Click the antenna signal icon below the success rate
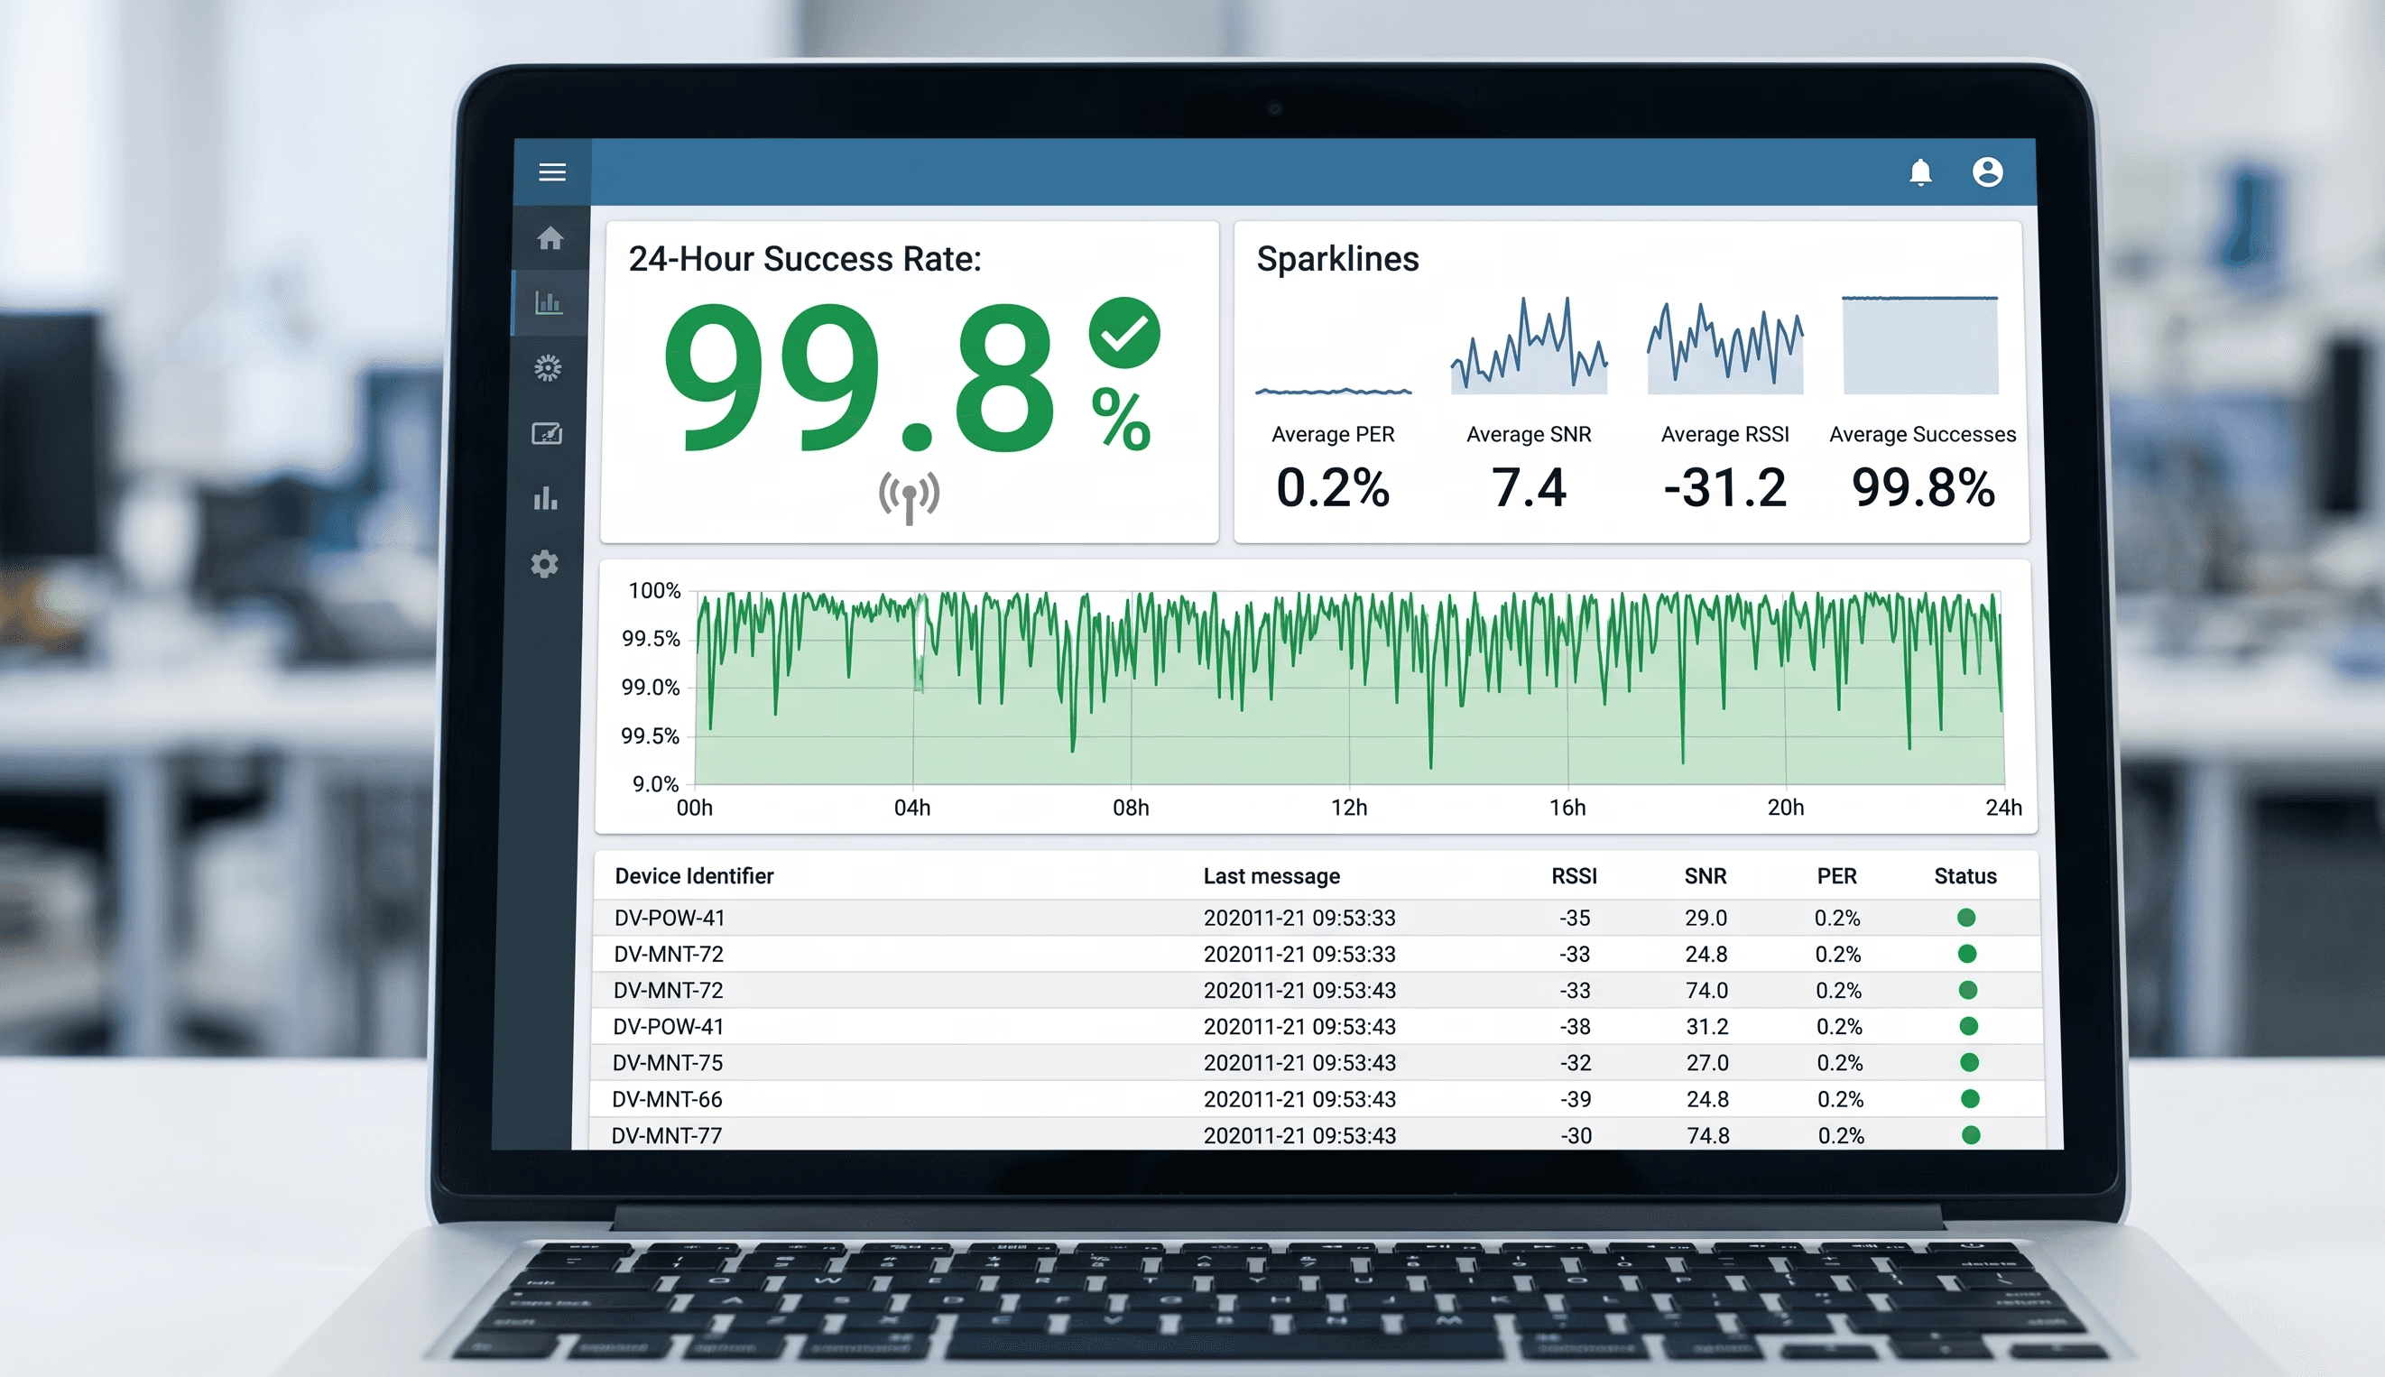 click(908, 495)
